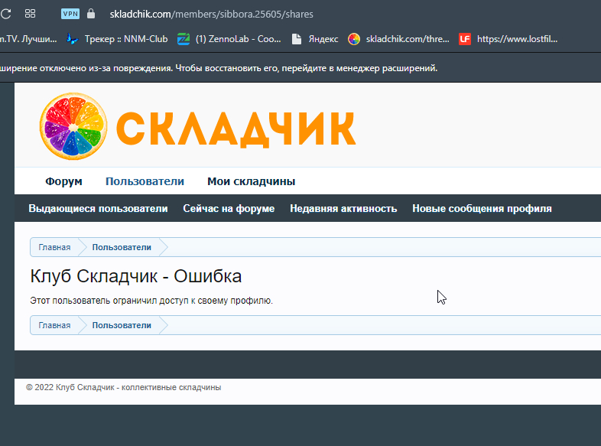
Task: Toggle the VPN badge in address bar
Action: click(70, 14)
